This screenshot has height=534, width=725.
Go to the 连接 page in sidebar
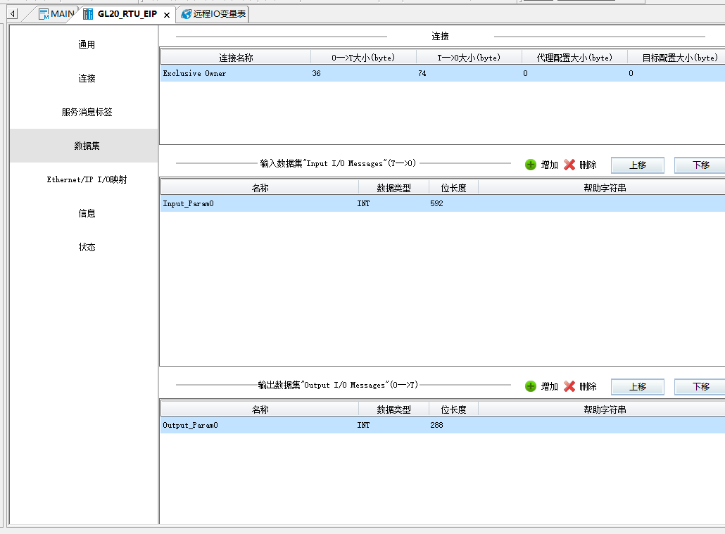click(x=87, y=79)
